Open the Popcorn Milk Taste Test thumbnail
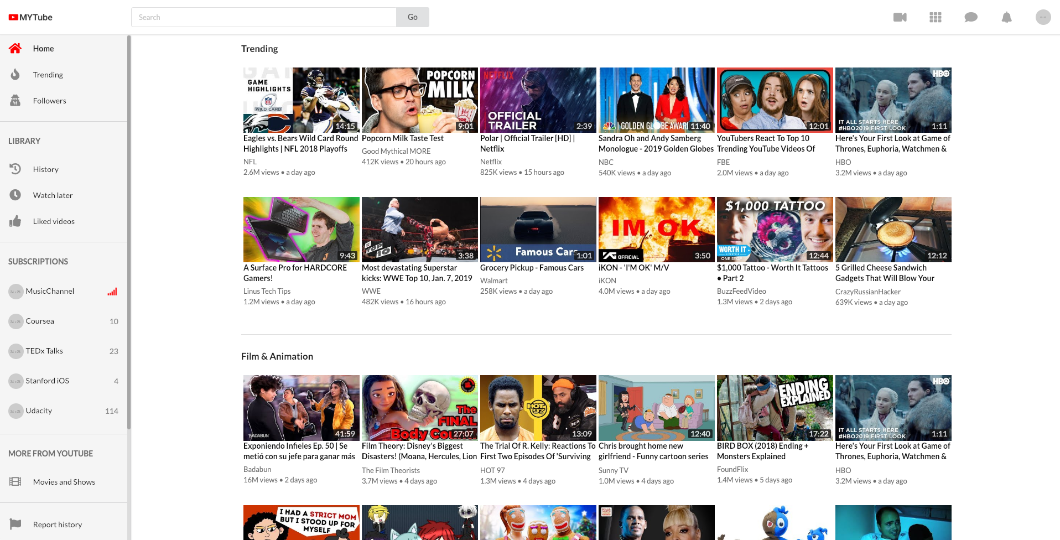 click(420, 100)
